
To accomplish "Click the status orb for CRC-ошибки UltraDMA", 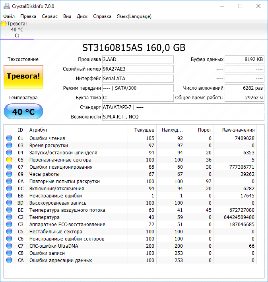I will (9, 246).
